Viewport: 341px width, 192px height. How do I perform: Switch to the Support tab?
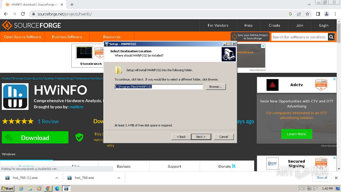pos(174,166)
